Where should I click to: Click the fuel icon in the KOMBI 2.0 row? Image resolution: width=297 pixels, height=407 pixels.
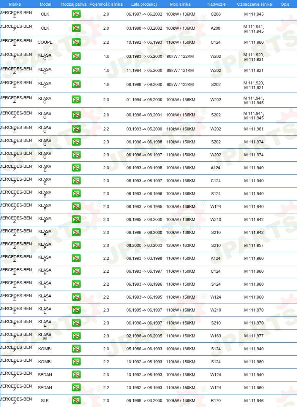click(x=76, y=349)
